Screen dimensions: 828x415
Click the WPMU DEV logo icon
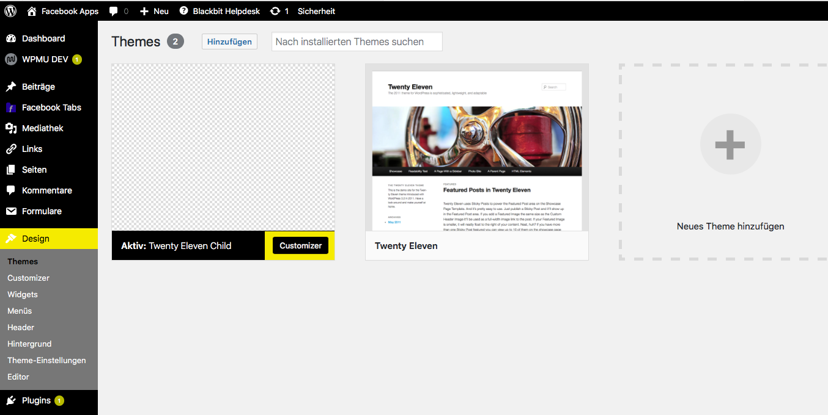[11, 59]
